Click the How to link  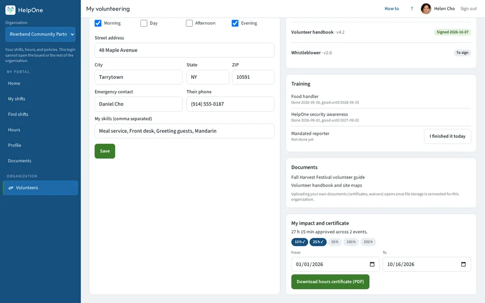(392, 9)
